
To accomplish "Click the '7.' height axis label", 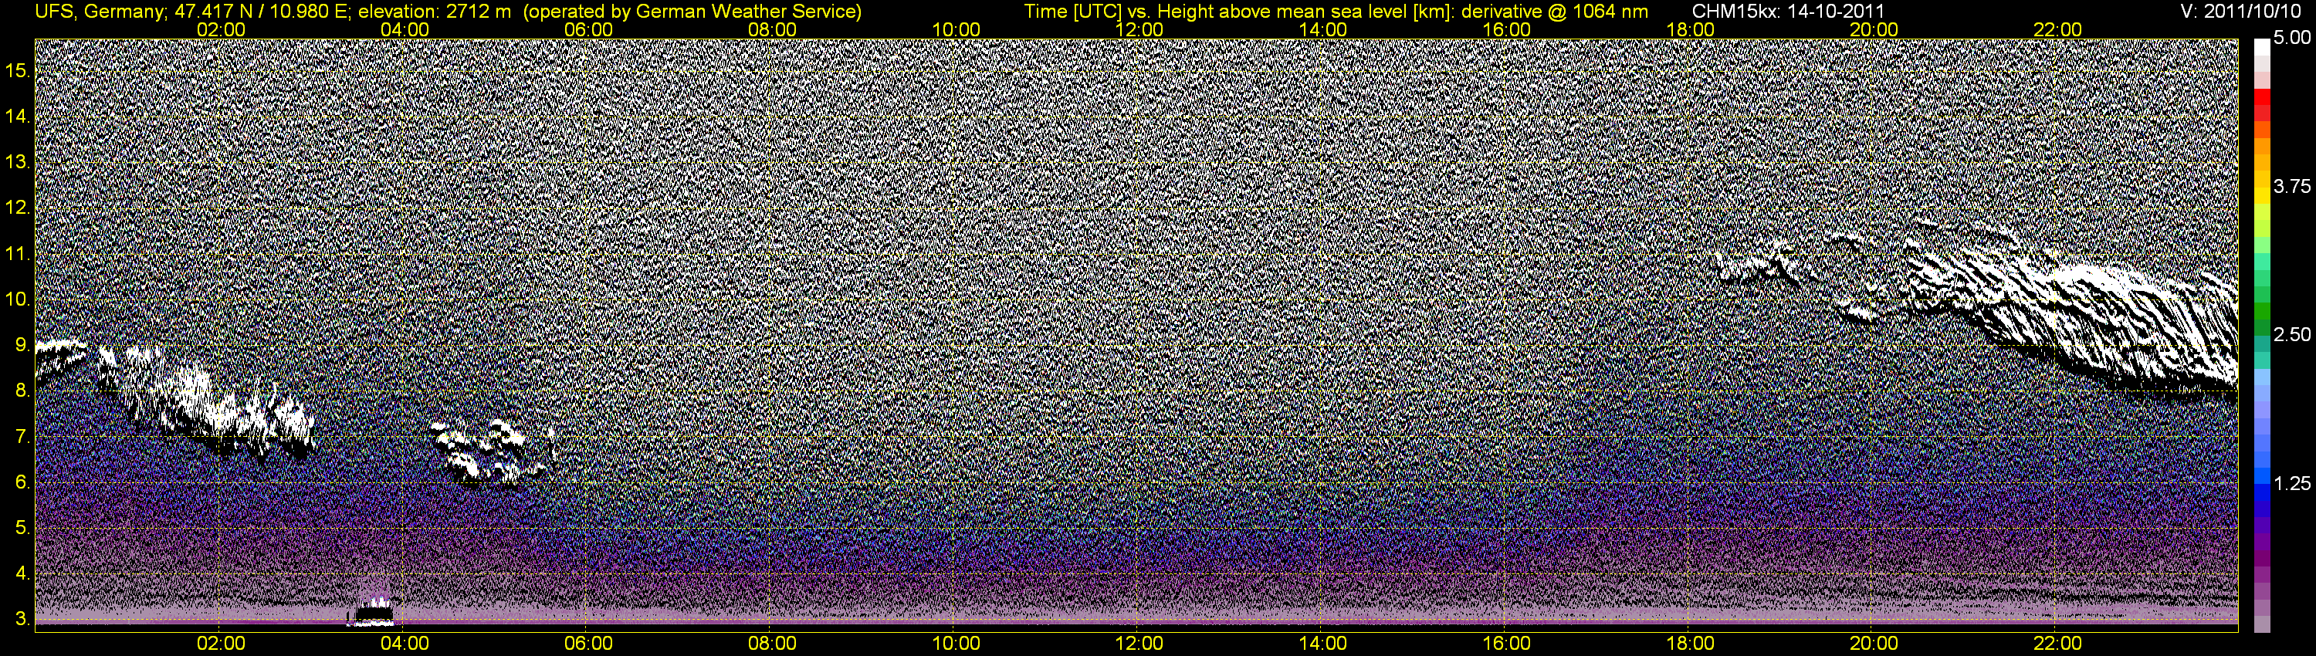I will pos(22,437).
